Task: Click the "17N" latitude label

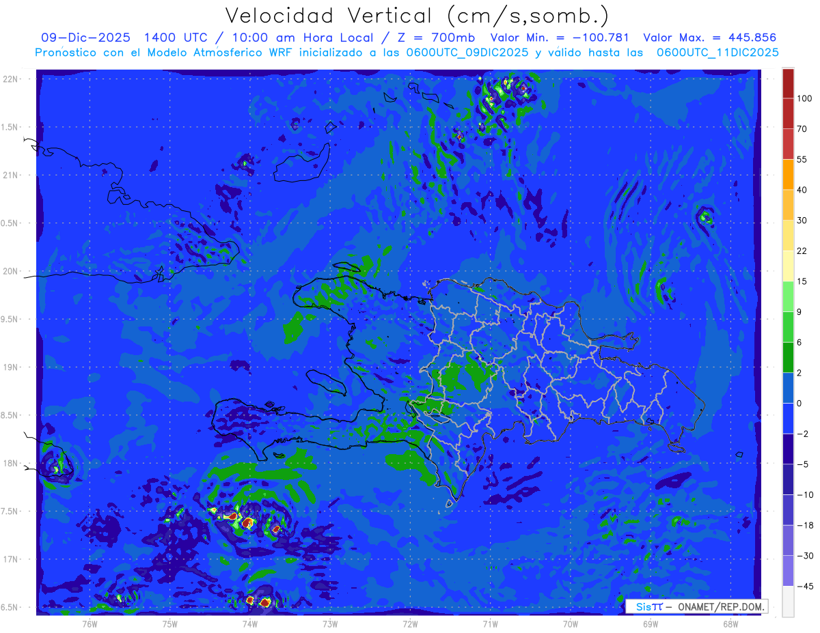Action: [x=12, y=560]
